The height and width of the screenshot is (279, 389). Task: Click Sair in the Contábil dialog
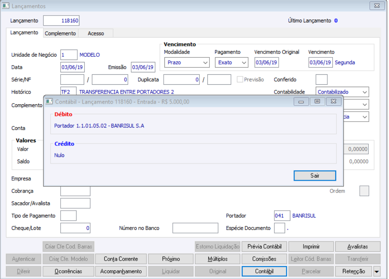pyautogui.click(x=315, y=175)
